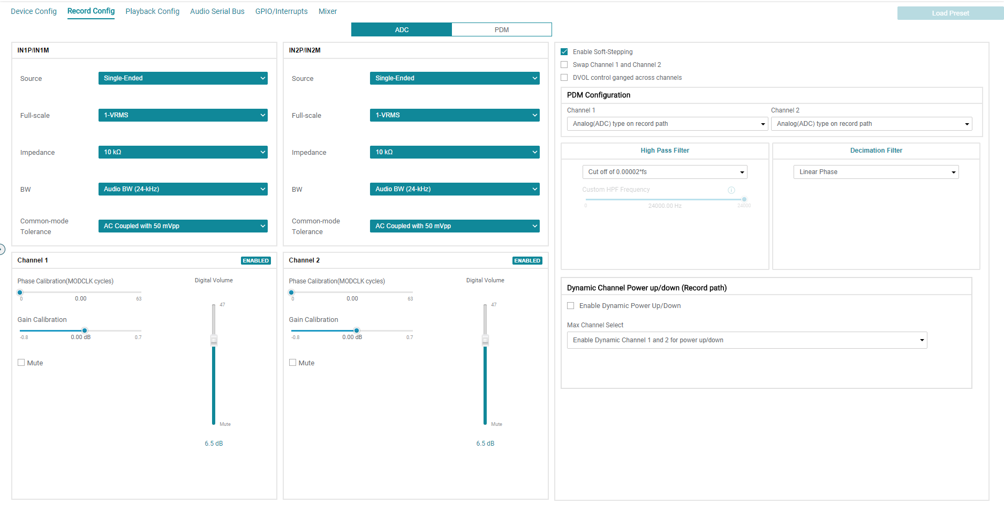Open IN2P/IN2M Common-mode Tolerance dropdown

(x=455, y=226)
